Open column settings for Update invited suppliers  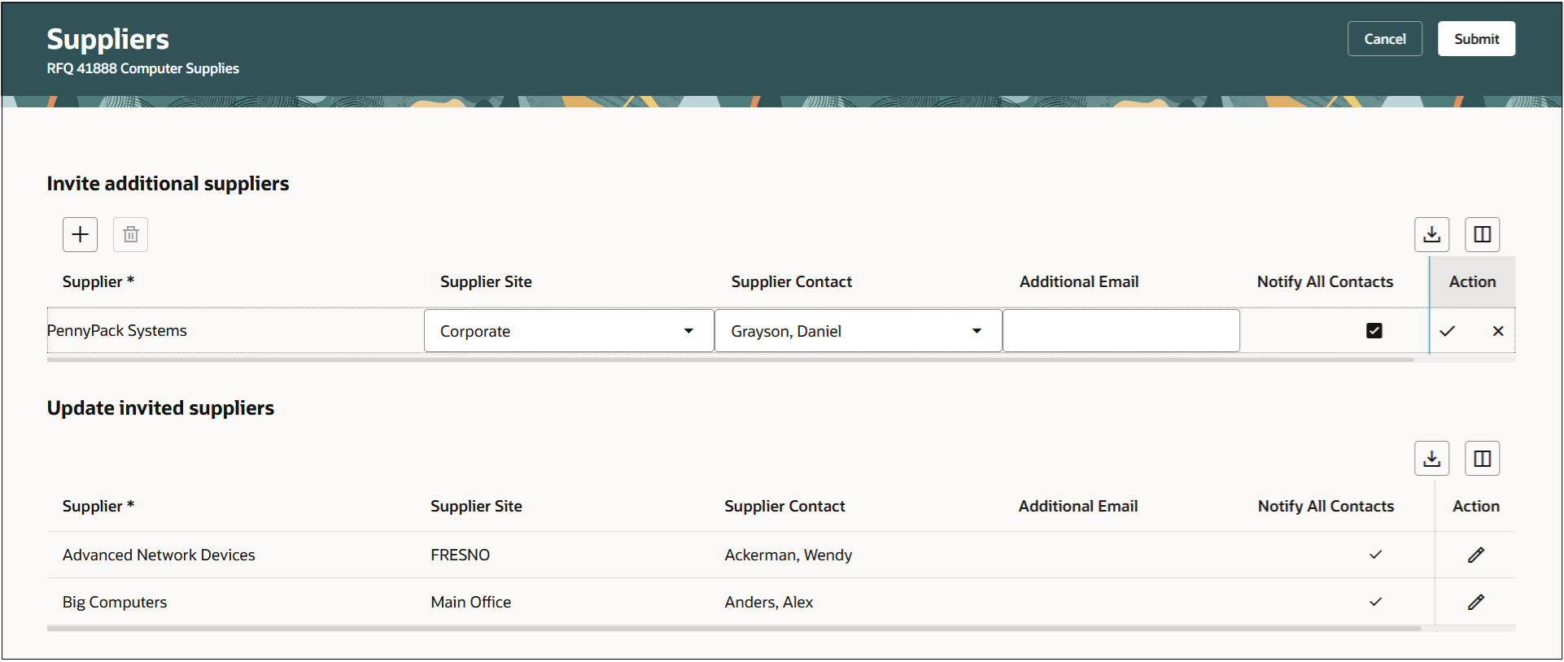pos(1483,459)
